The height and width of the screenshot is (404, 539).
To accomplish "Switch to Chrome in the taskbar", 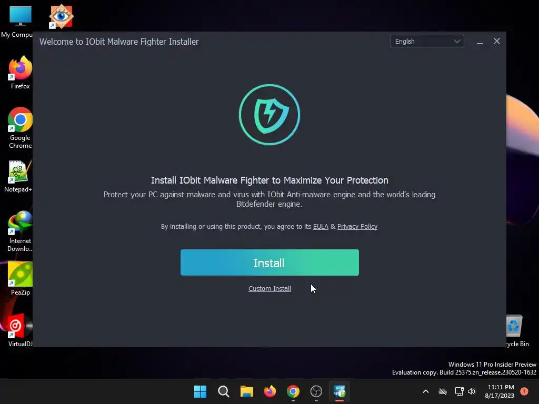I will [293, 391].
